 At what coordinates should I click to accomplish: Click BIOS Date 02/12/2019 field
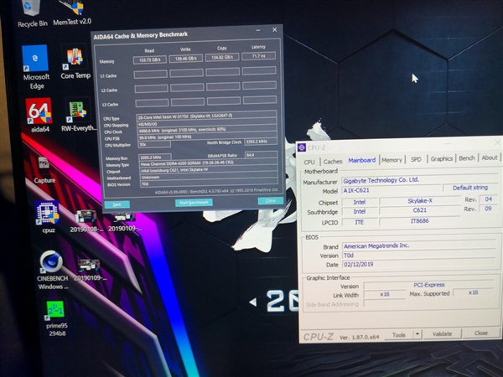420,264
